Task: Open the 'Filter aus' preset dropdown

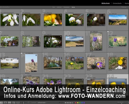Action: [124, 7]
